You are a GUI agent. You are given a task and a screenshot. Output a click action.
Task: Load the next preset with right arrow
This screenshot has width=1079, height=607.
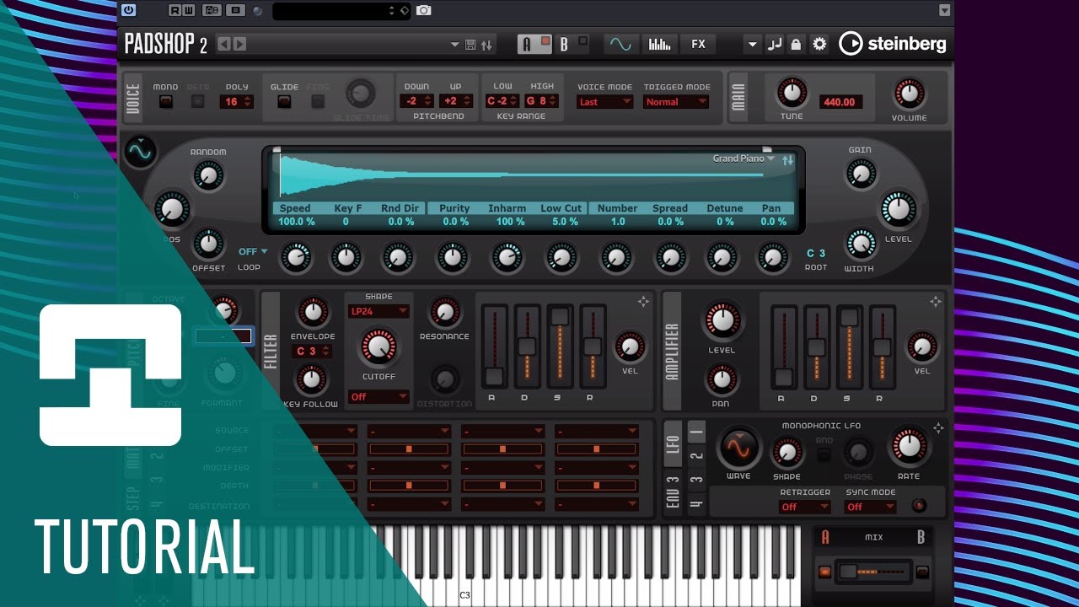click(x=239, y=44)
